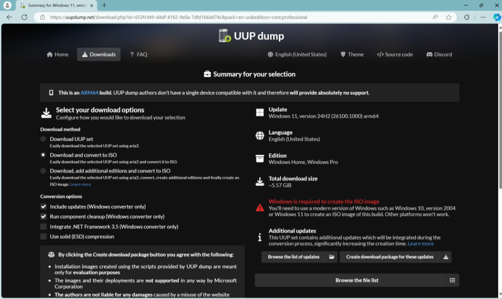View site information lock icon
Screen dimensions: 502x299
(42, 17)
